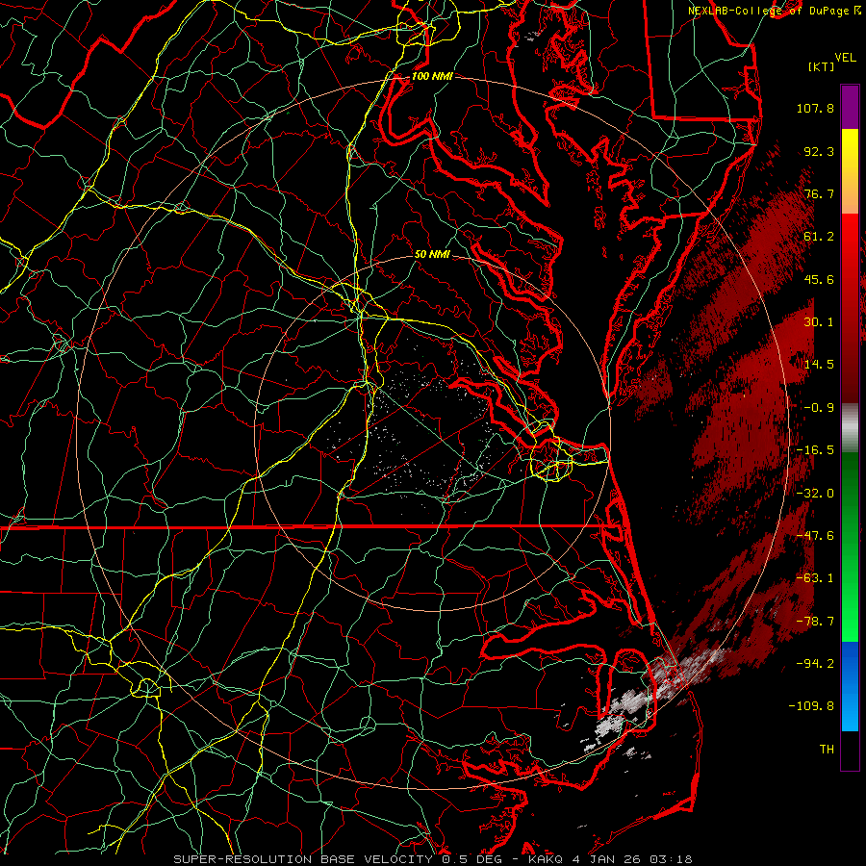Click the [KT] units label
Screen dimensions: 866x866
(821, 66)
